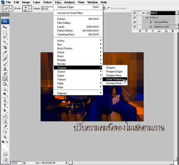Click the Quick Mask mode icon
The image size is (179, 165).
click(5, 154)
